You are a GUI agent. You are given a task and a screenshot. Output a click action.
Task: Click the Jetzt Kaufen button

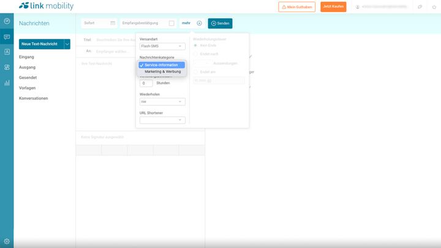333,7
